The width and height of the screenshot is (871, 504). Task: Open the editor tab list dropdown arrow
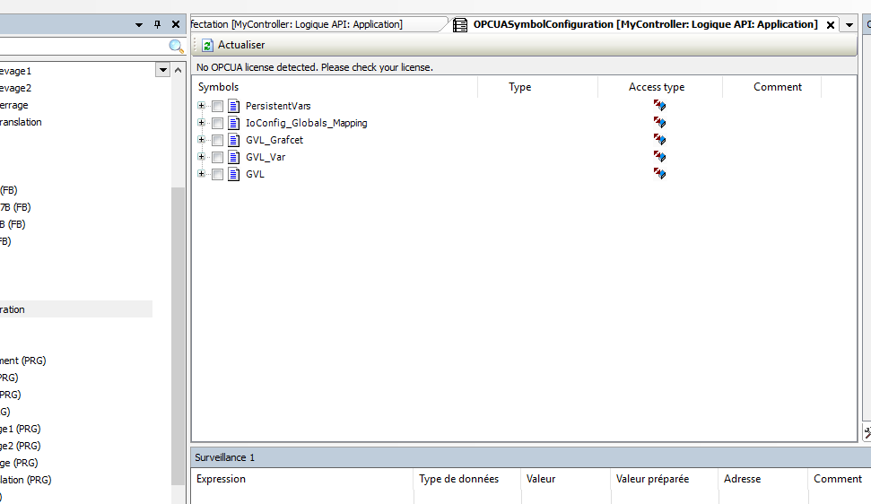[x=849, y=25]
